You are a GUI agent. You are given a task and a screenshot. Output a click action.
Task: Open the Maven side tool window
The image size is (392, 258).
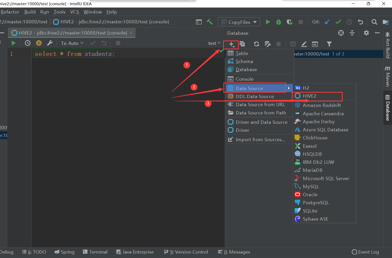[387, 76]
